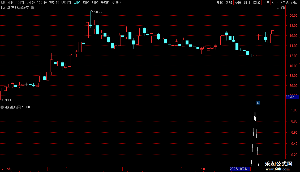Click the 股朋指标网 indicator name
Screen dimensions: 300x172
(13, 107)
